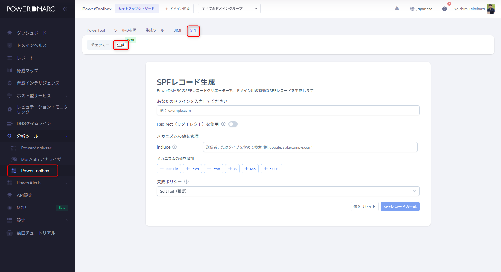This screenshot has height=272, width=501.
Task: Click the レピュテーション・モニタリング icon
Action: click(x=10, y=109)
